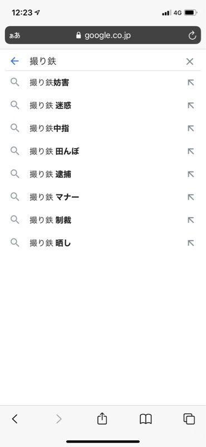Tap the blue back arrow beside search field
The image size is (206, 447).
click(14, 61)
